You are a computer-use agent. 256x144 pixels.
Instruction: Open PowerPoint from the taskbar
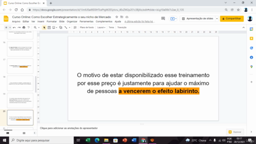pos(125,140)
